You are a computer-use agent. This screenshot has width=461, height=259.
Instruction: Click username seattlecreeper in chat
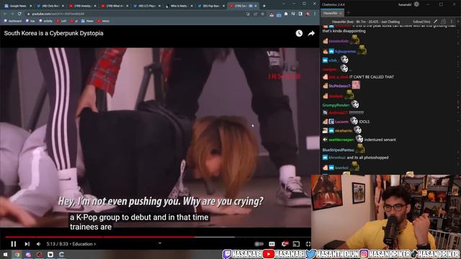341,140
